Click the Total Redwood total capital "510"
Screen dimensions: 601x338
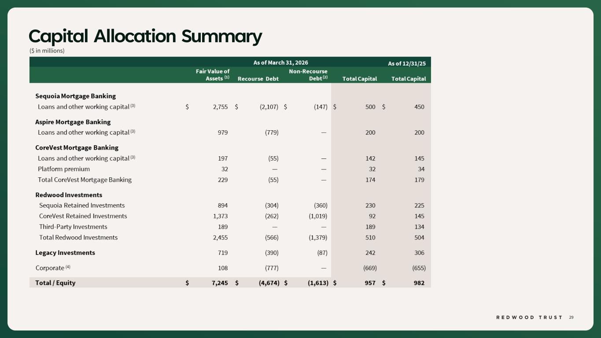370,238
